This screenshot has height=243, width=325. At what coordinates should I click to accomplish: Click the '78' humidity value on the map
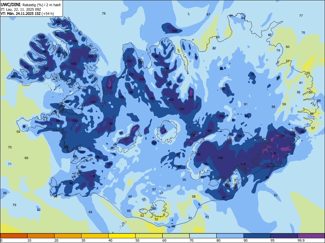pos(104,13)
